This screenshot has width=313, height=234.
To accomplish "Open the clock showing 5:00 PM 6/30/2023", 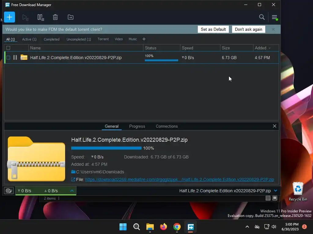I will coord(290,227).
